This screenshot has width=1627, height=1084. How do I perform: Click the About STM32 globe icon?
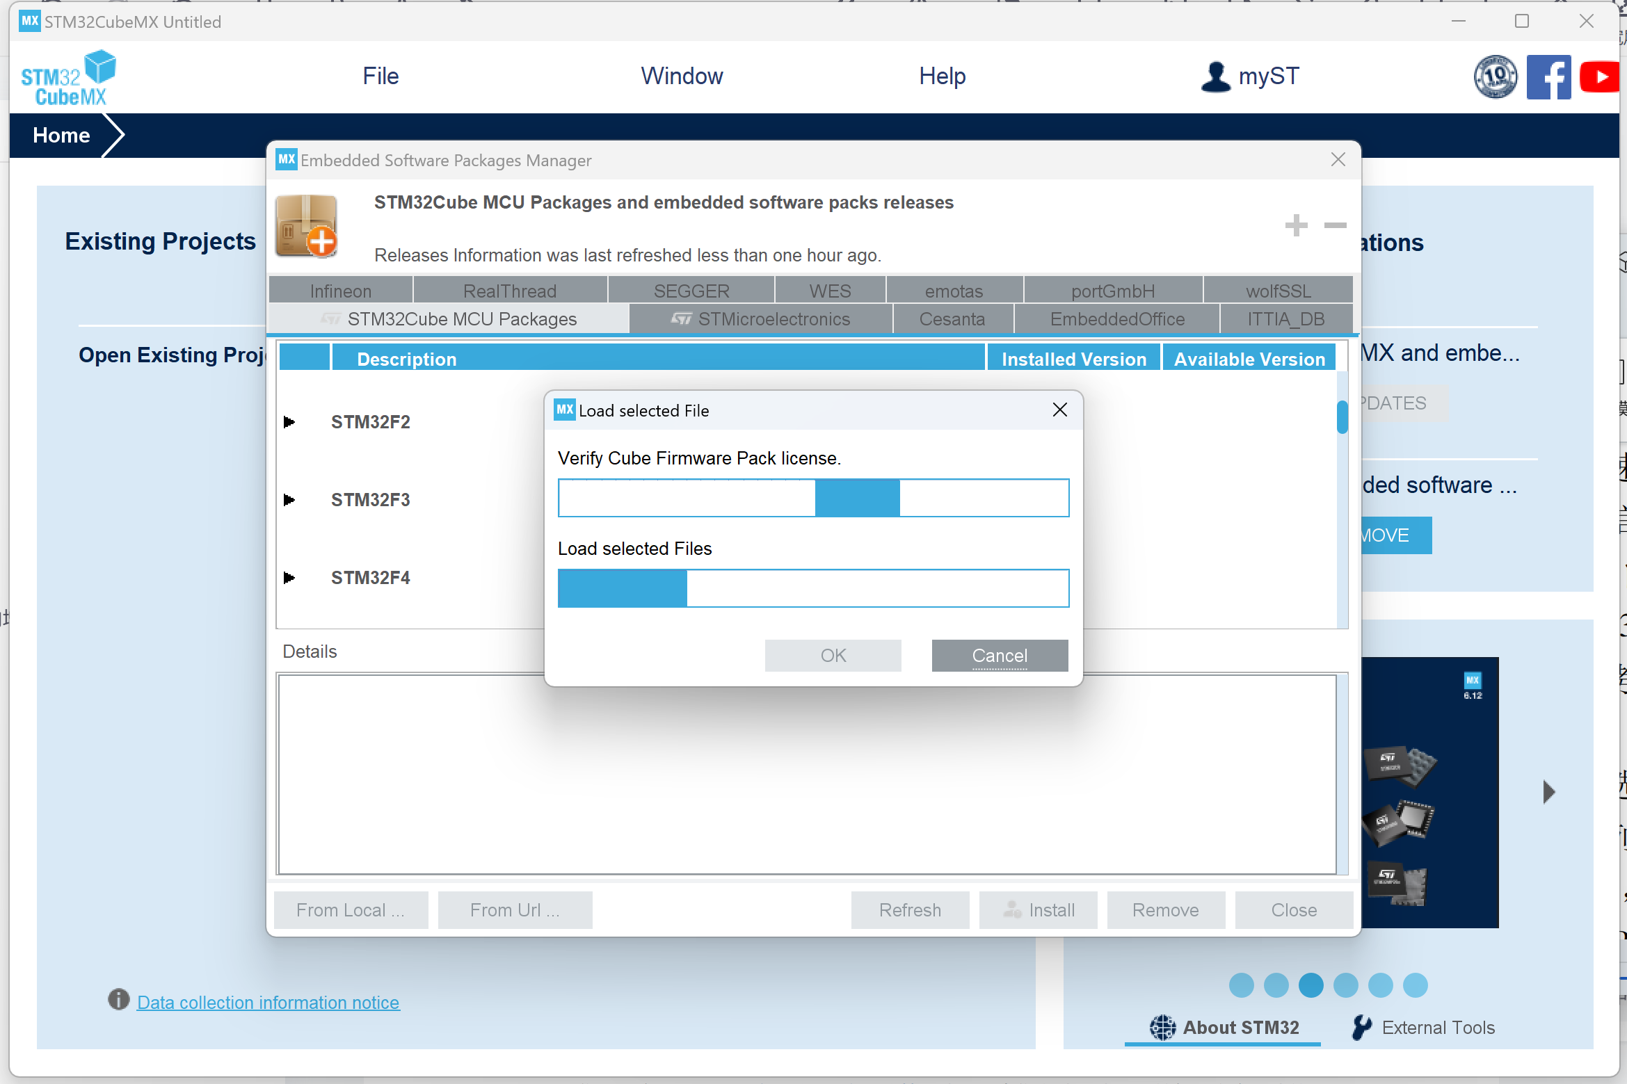point(1162,1027)
